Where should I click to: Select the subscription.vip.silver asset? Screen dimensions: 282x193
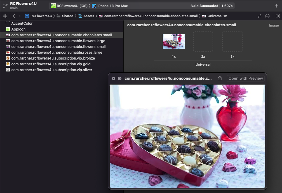[62, 70]
